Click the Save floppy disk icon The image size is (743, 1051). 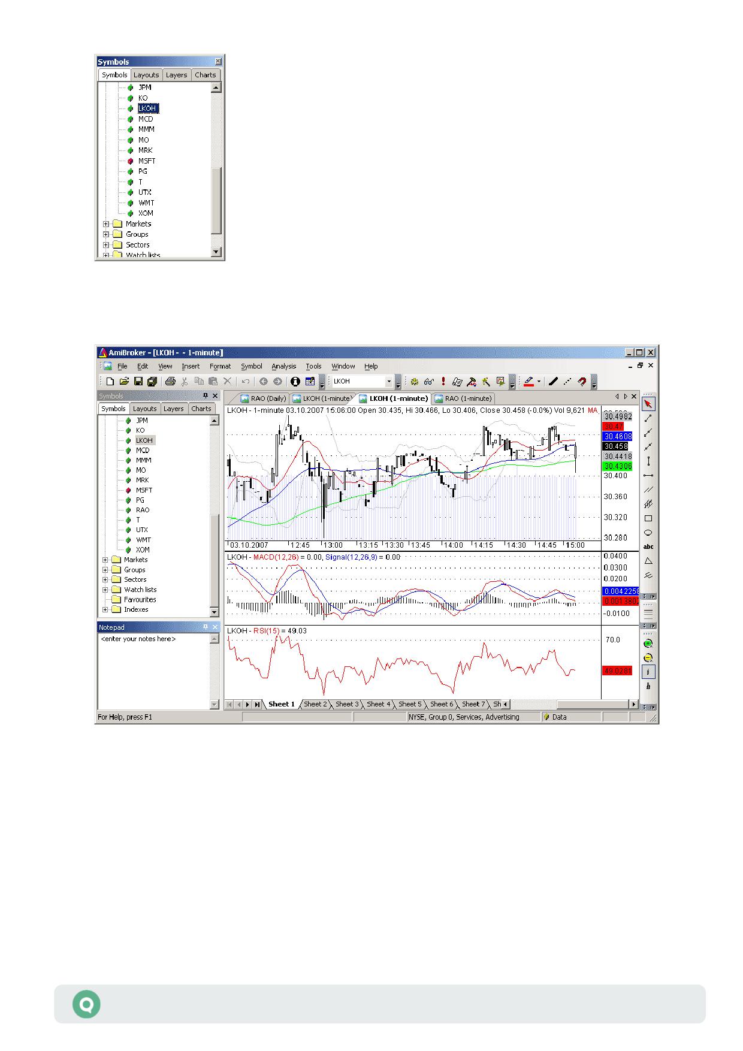point(138,381)
